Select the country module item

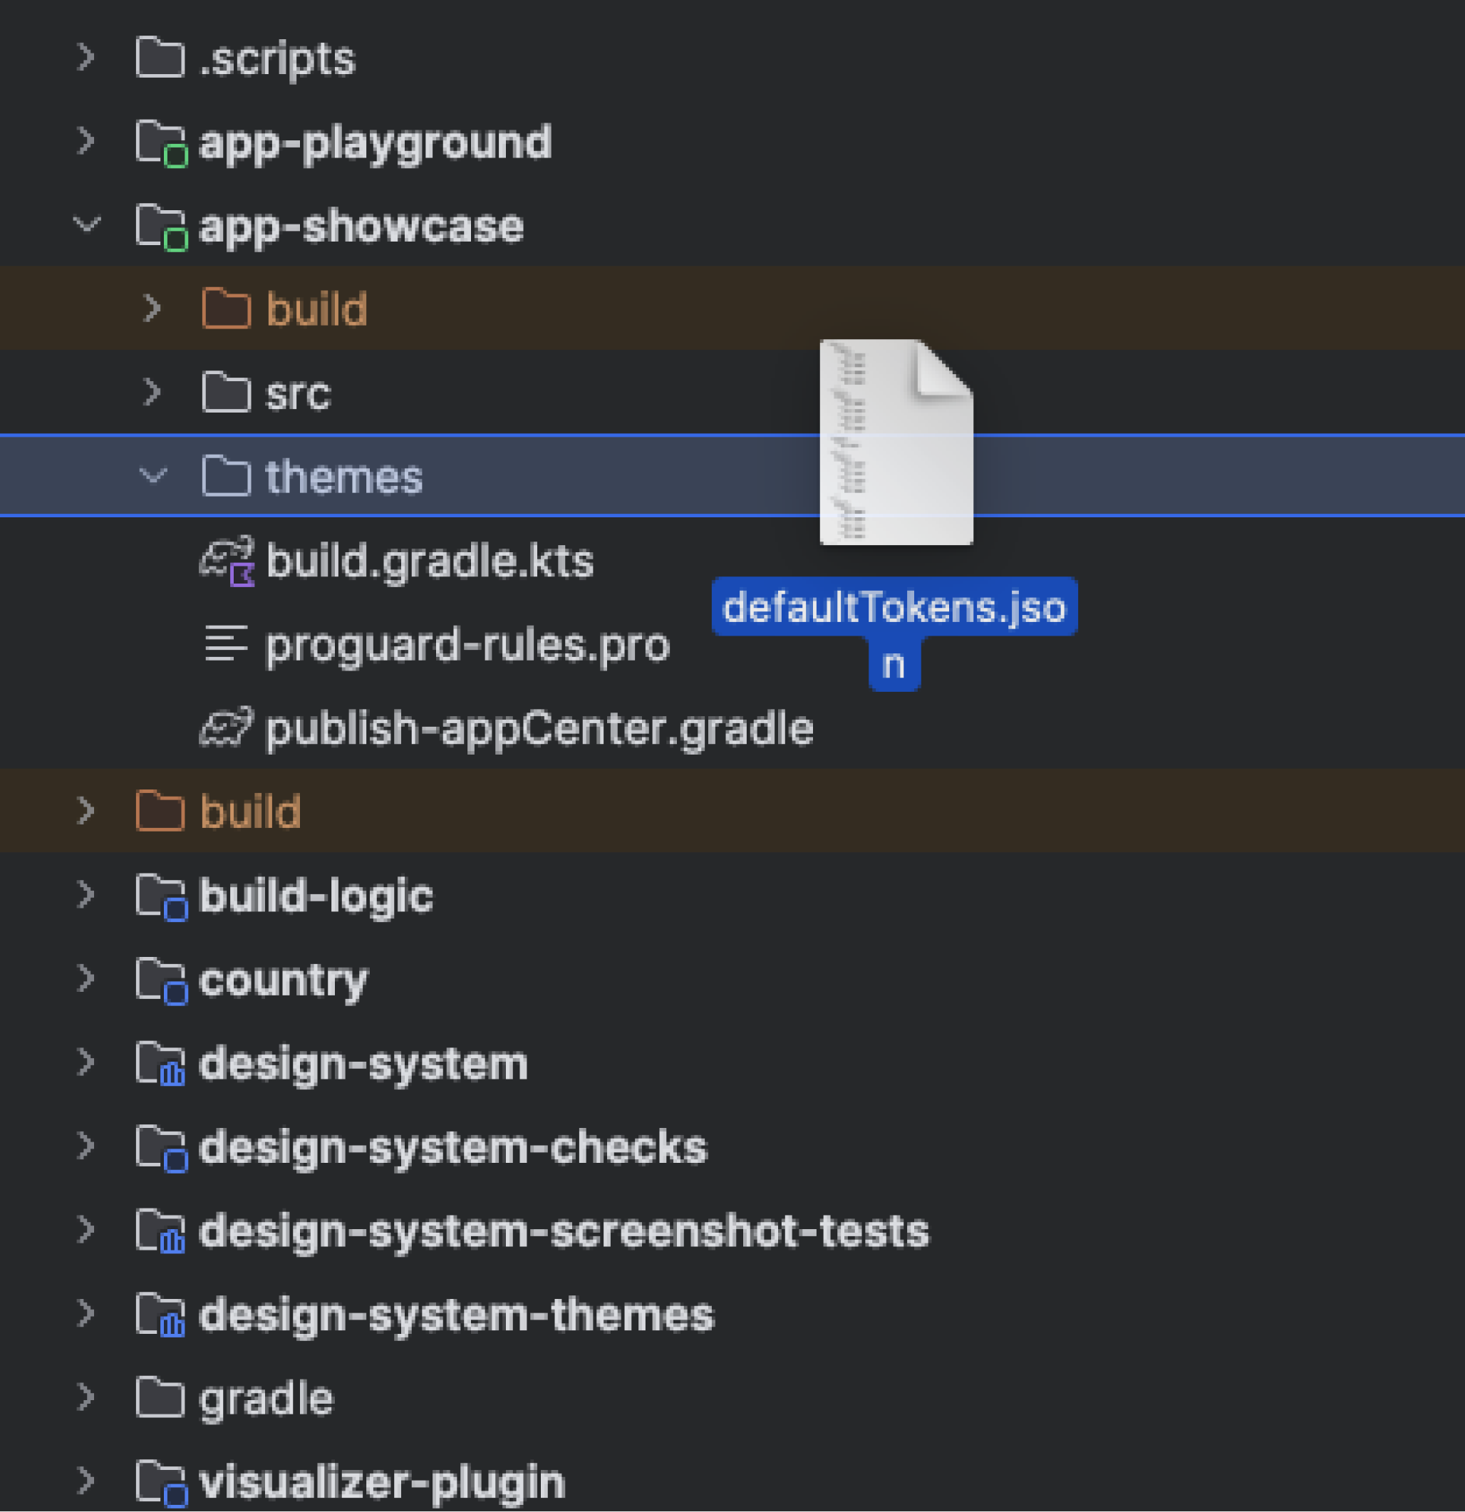coord(283,980)
